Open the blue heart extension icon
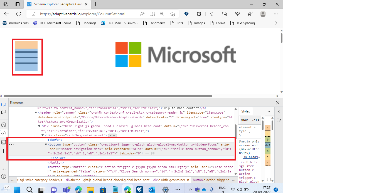 pos(186,14)
